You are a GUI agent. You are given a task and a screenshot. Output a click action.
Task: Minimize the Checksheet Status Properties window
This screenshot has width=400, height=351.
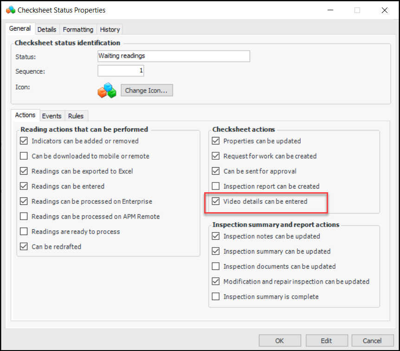330,10
